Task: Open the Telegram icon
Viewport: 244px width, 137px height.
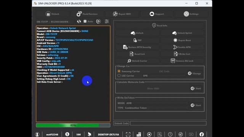Action: (180, 134)
